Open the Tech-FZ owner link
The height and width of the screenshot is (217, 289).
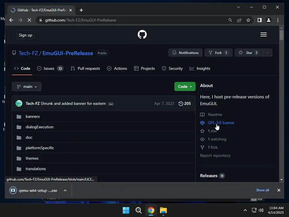point(28,53)
